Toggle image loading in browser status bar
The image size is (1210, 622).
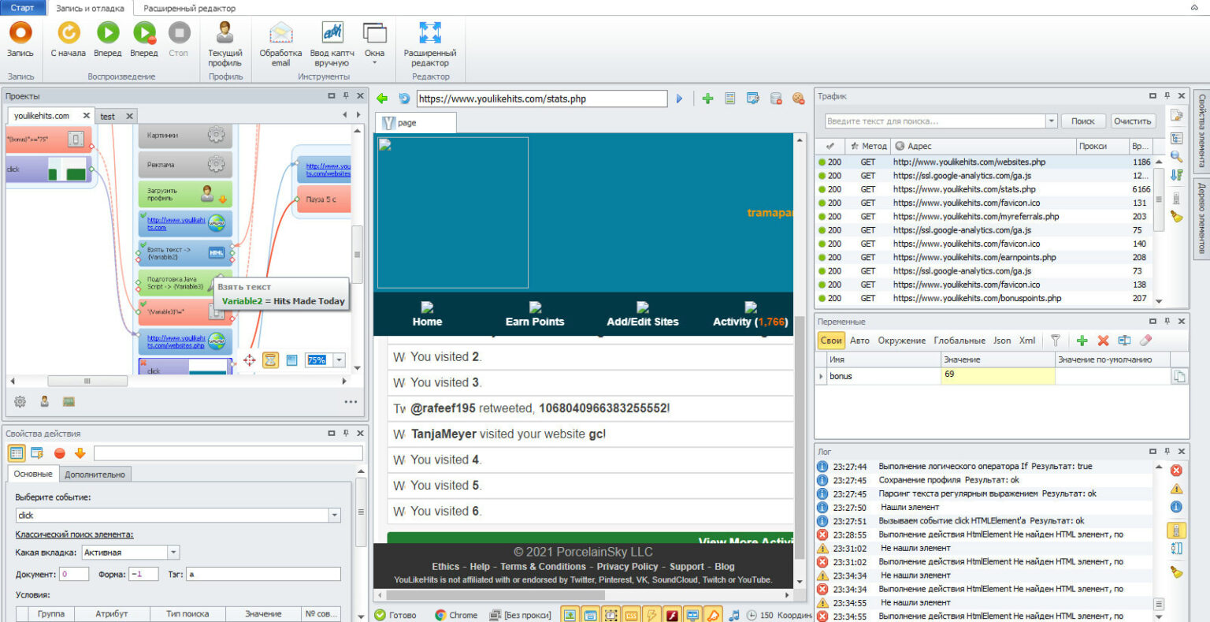click(x=570, y=614)
